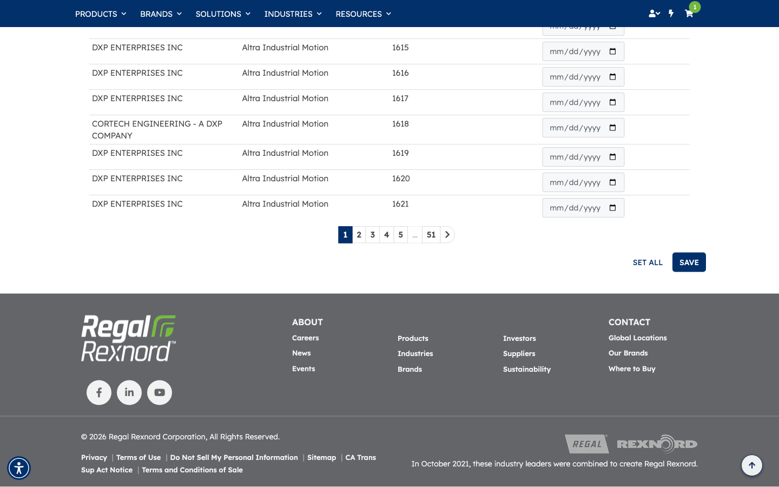Image resolution: width=779 pixels, height=487 pixels.
Task: Expand the RESOURCES menu
Action: [x=363, y=14]
